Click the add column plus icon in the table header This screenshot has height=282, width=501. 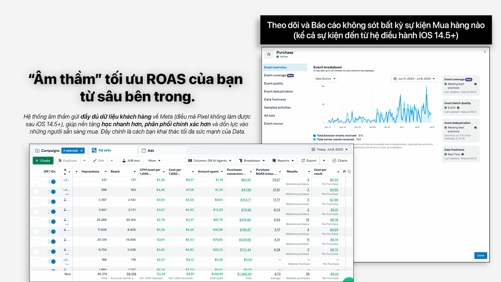click(x=349, y=172)
